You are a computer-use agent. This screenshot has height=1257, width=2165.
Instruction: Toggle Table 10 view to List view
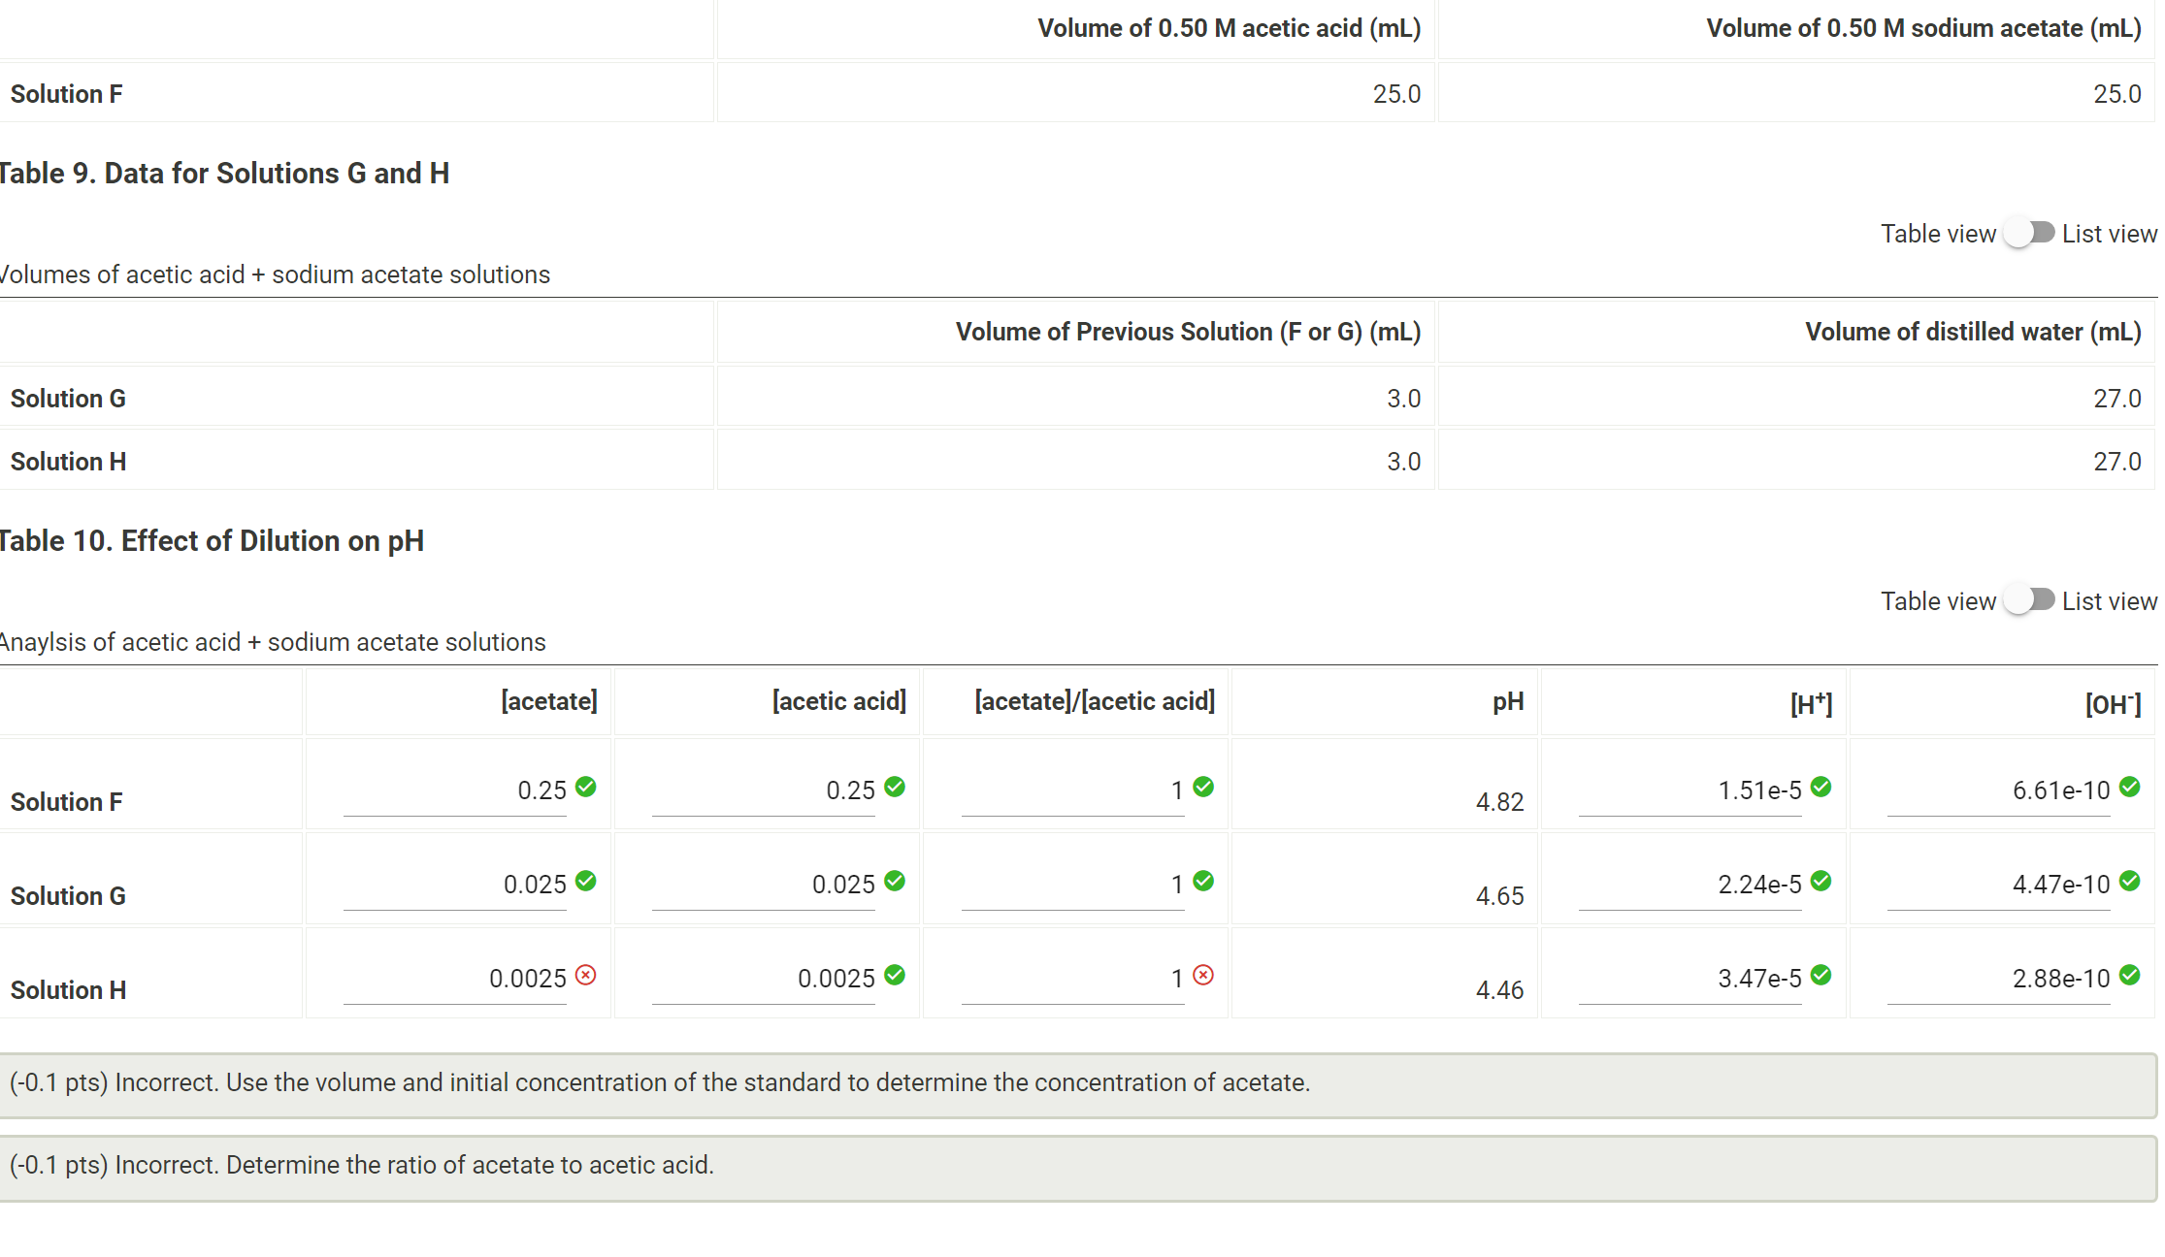click(x=2029, y=600)
